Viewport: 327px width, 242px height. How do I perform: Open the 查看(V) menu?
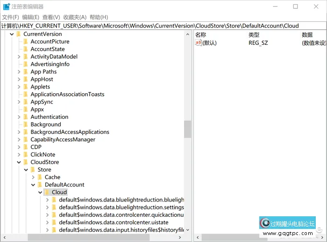pos(51,17)
